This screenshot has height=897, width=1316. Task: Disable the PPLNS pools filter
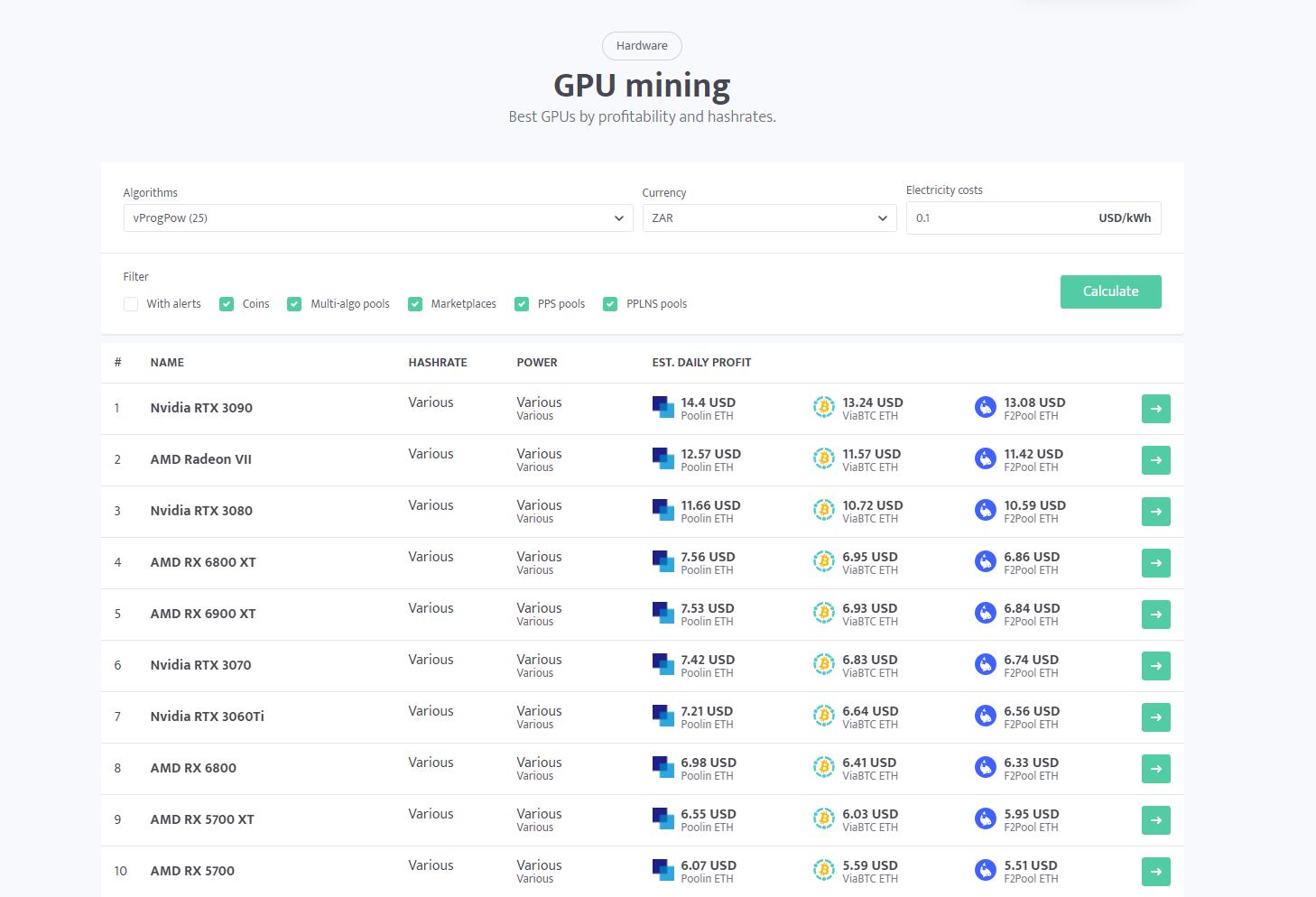point(610,304)
